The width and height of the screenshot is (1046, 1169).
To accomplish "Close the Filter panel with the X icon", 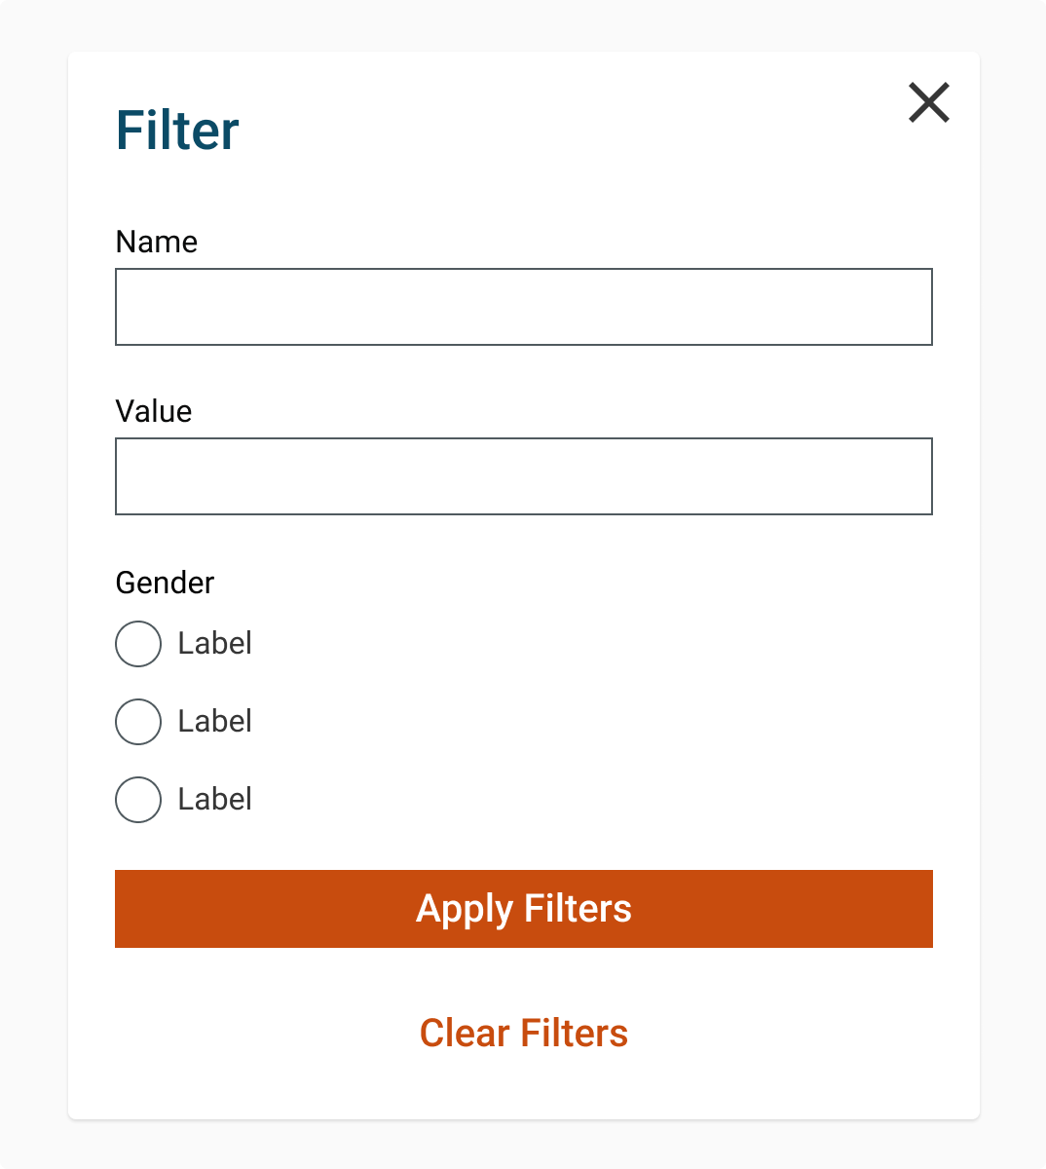I will pos(929,102).
